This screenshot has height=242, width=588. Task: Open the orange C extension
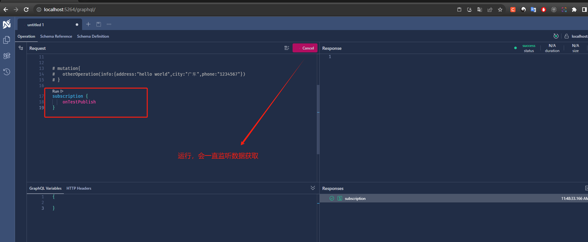[513, 10]
